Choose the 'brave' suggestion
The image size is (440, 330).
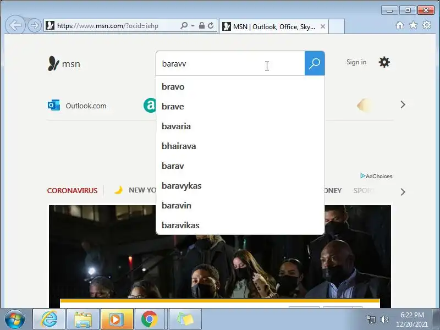click(x=240, y=107)
